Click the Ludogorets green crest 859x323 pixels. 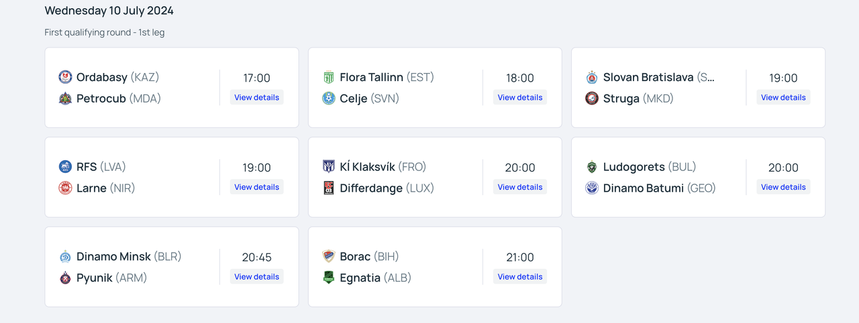pos(592,166)
